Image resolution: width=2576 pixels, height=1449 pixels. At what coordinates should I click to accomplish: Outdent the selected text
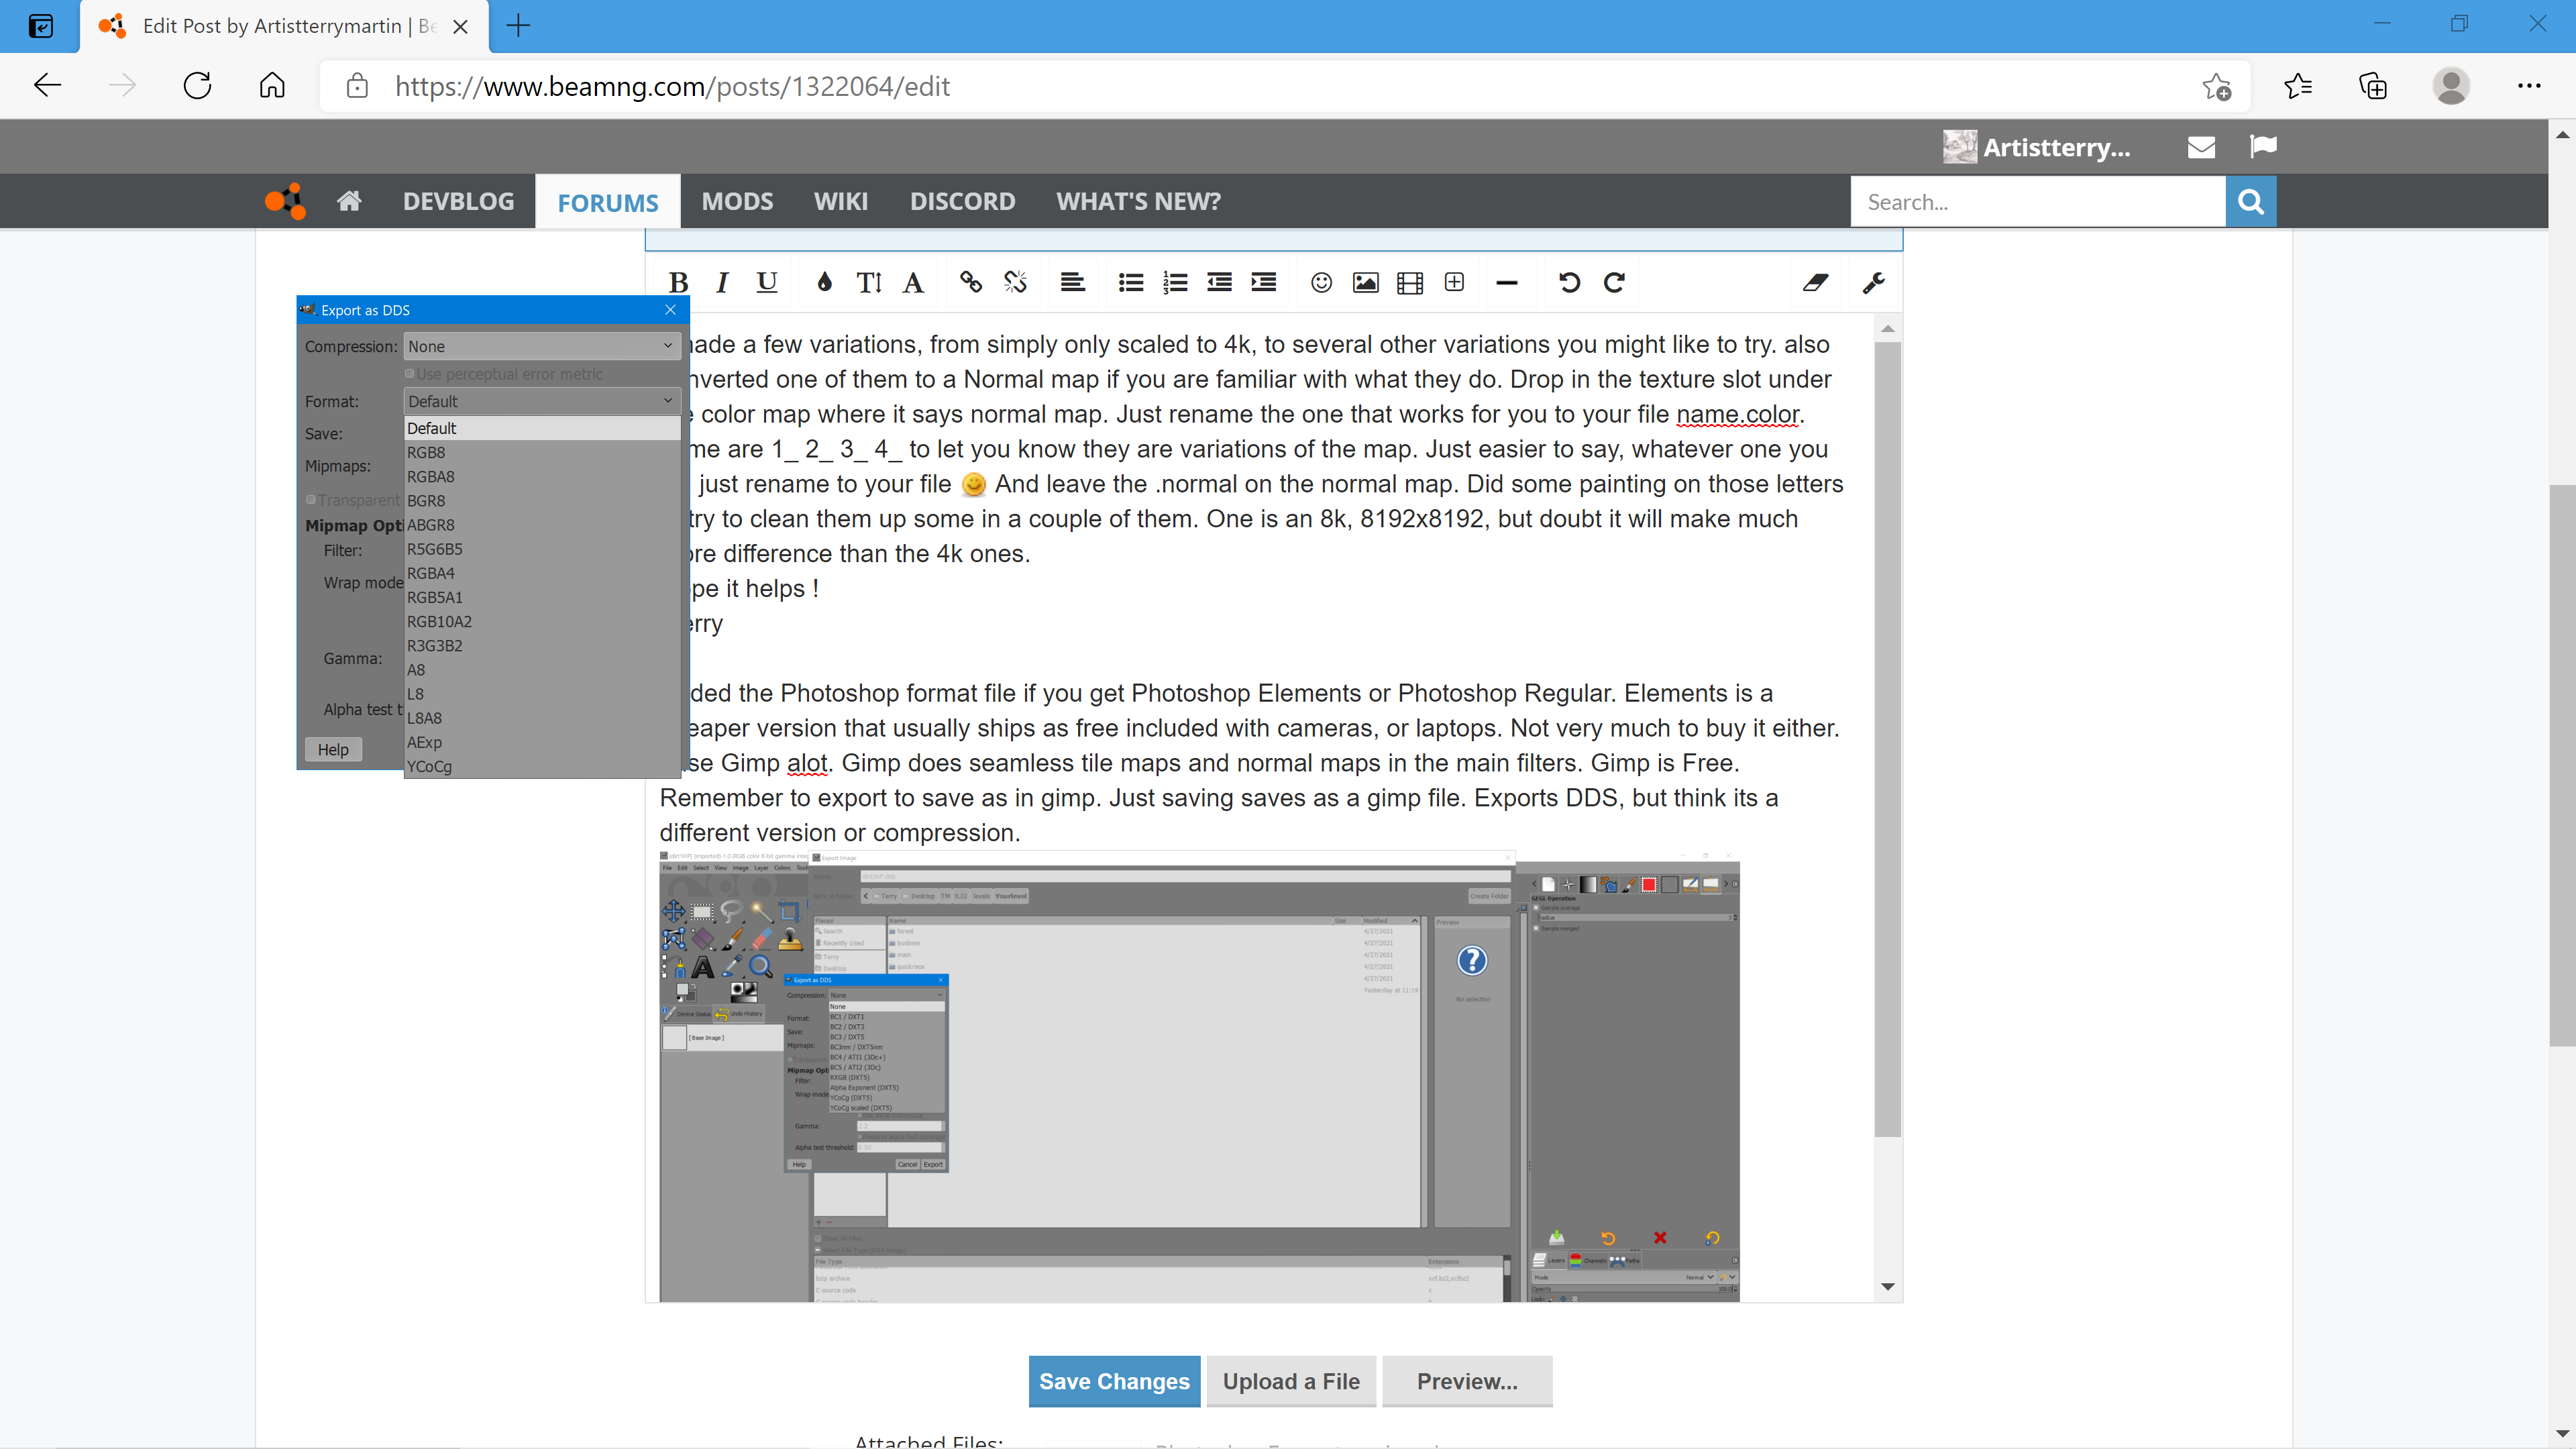point(1219,283)
